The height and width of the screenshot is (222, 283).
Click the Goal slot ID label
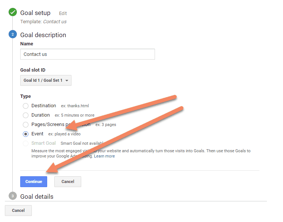tap(33, 70)
